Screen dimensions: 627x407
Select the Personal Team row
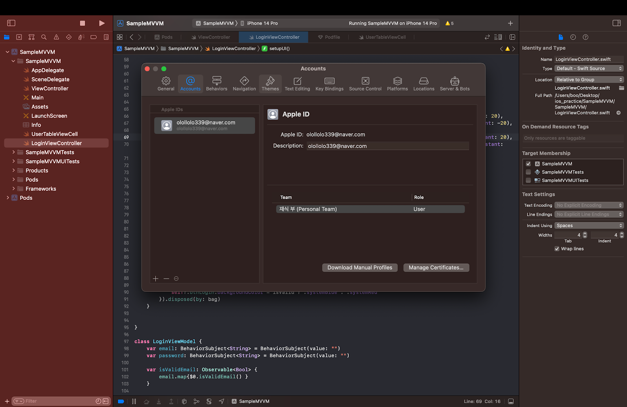(x=370, y=209)
